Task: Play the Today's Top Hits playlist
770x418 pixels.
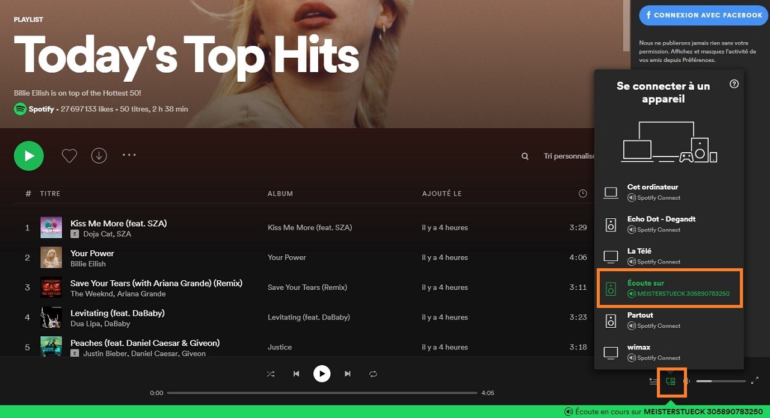Action: coord(29,156)
